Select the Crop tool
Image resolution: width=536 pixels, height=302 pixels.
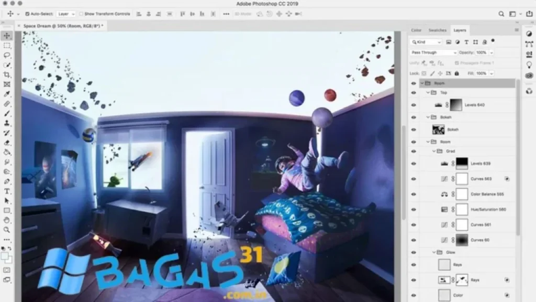[x=7, y=74]
